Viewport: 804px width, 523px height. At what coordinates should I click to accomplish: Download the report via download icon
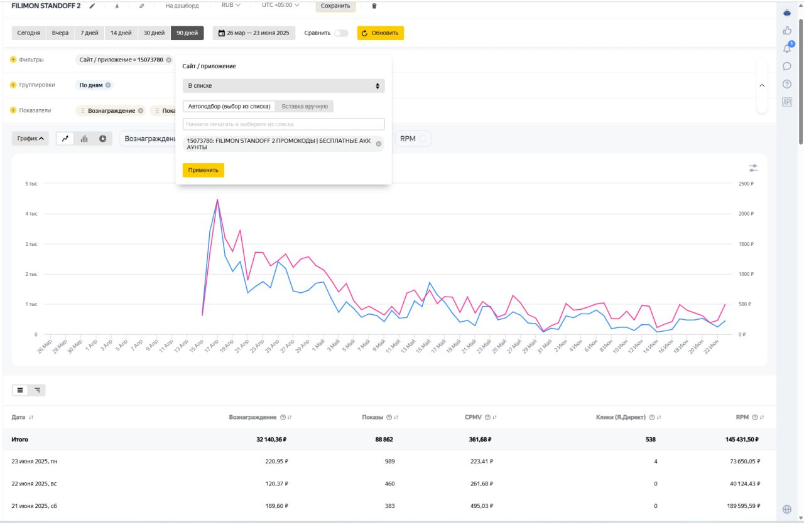point(117,6)
